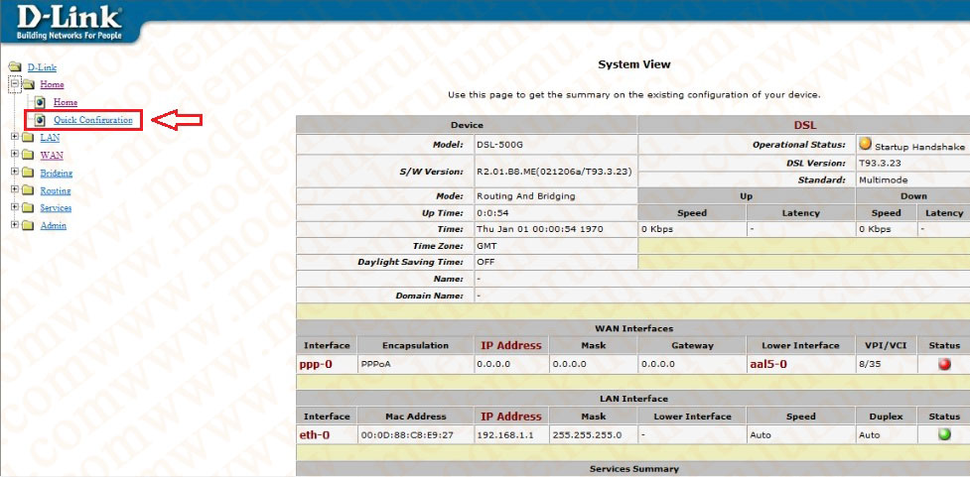
Task: Click the green eth-0 status indicator
Action: click(944, 434)
